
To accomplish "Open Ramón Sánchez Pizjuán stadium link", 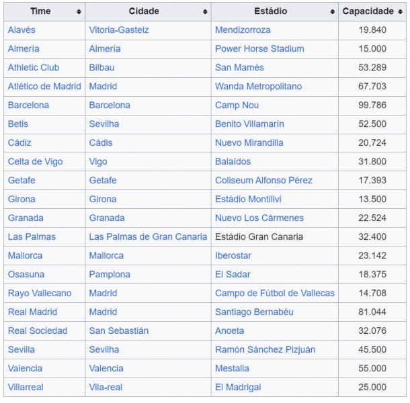I will click(265, 350).
